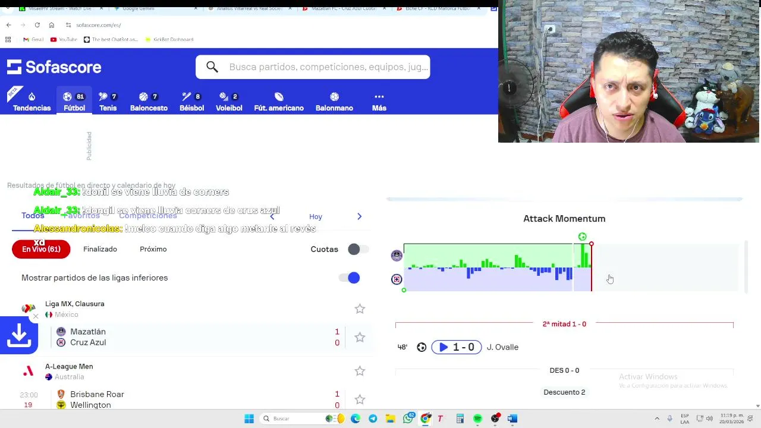761x428 pixels.
Task: Favorite the Brisbane Roar vs Wellington match
Action: (360, 399)
